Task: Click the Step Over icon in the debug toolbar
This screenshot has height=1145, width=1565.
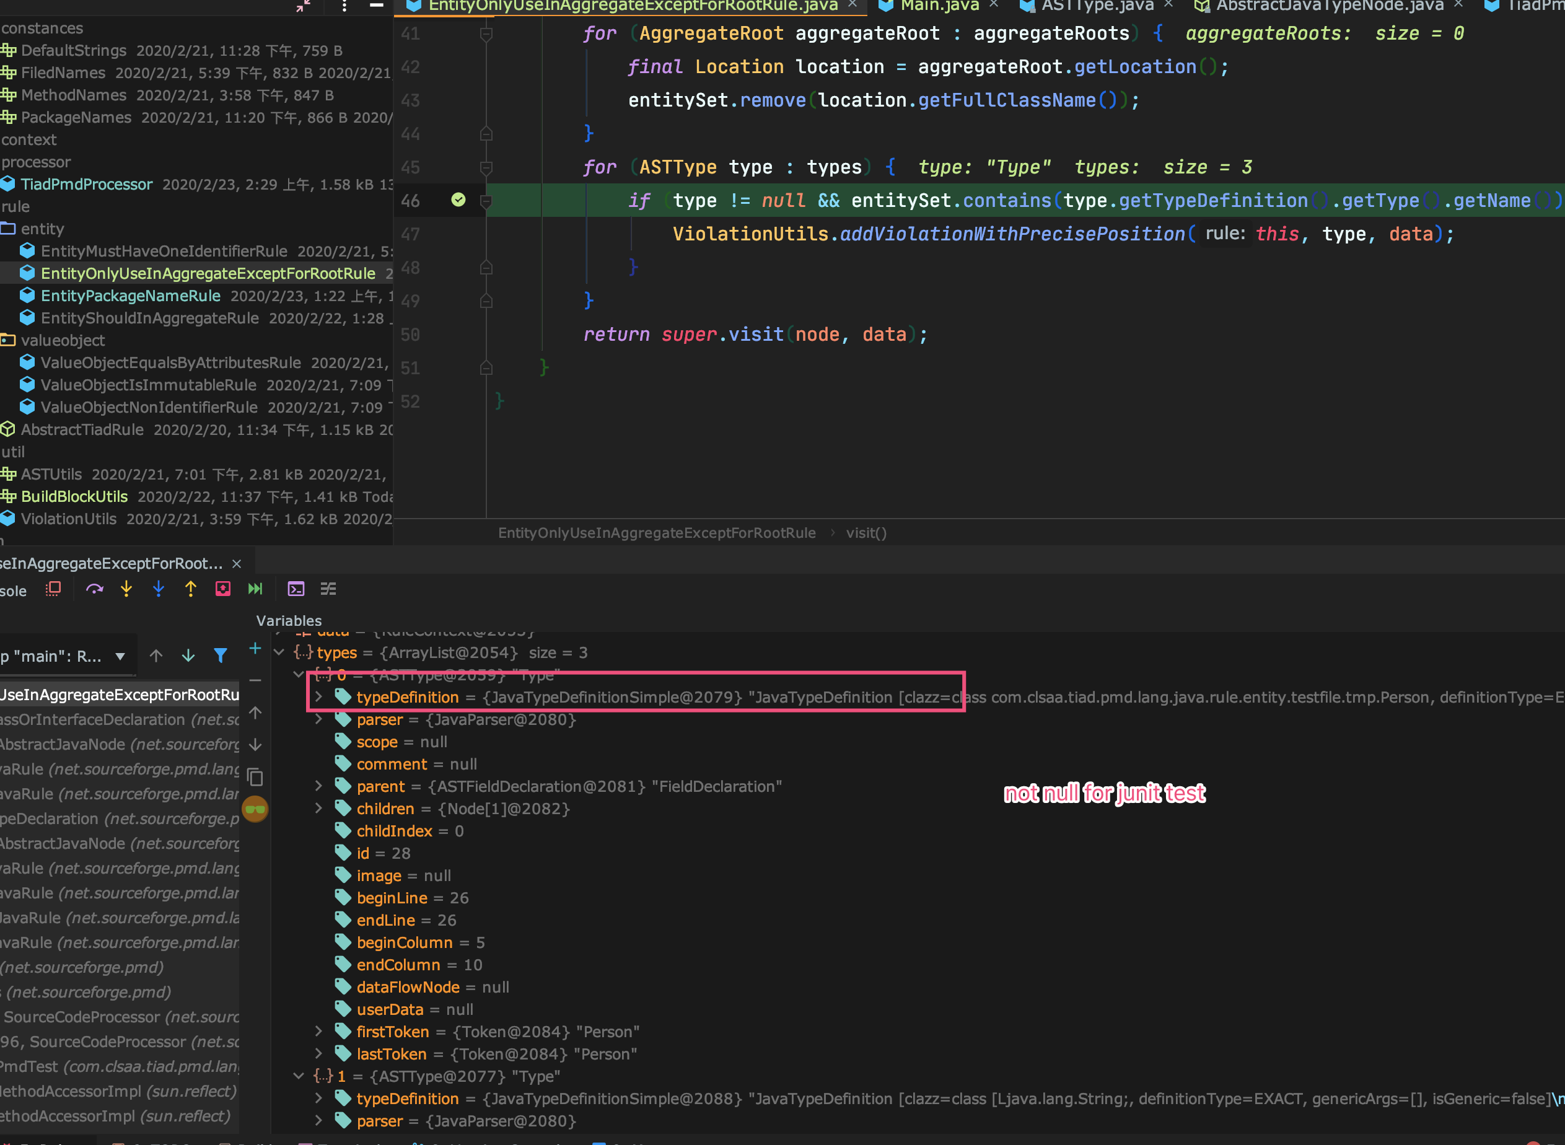Action: 95,589
